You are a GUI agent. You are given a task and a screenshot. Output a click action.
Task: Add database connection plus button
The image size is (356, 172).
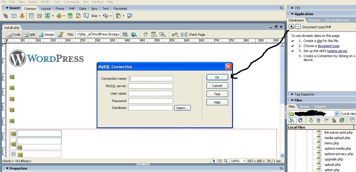(291, 27)
